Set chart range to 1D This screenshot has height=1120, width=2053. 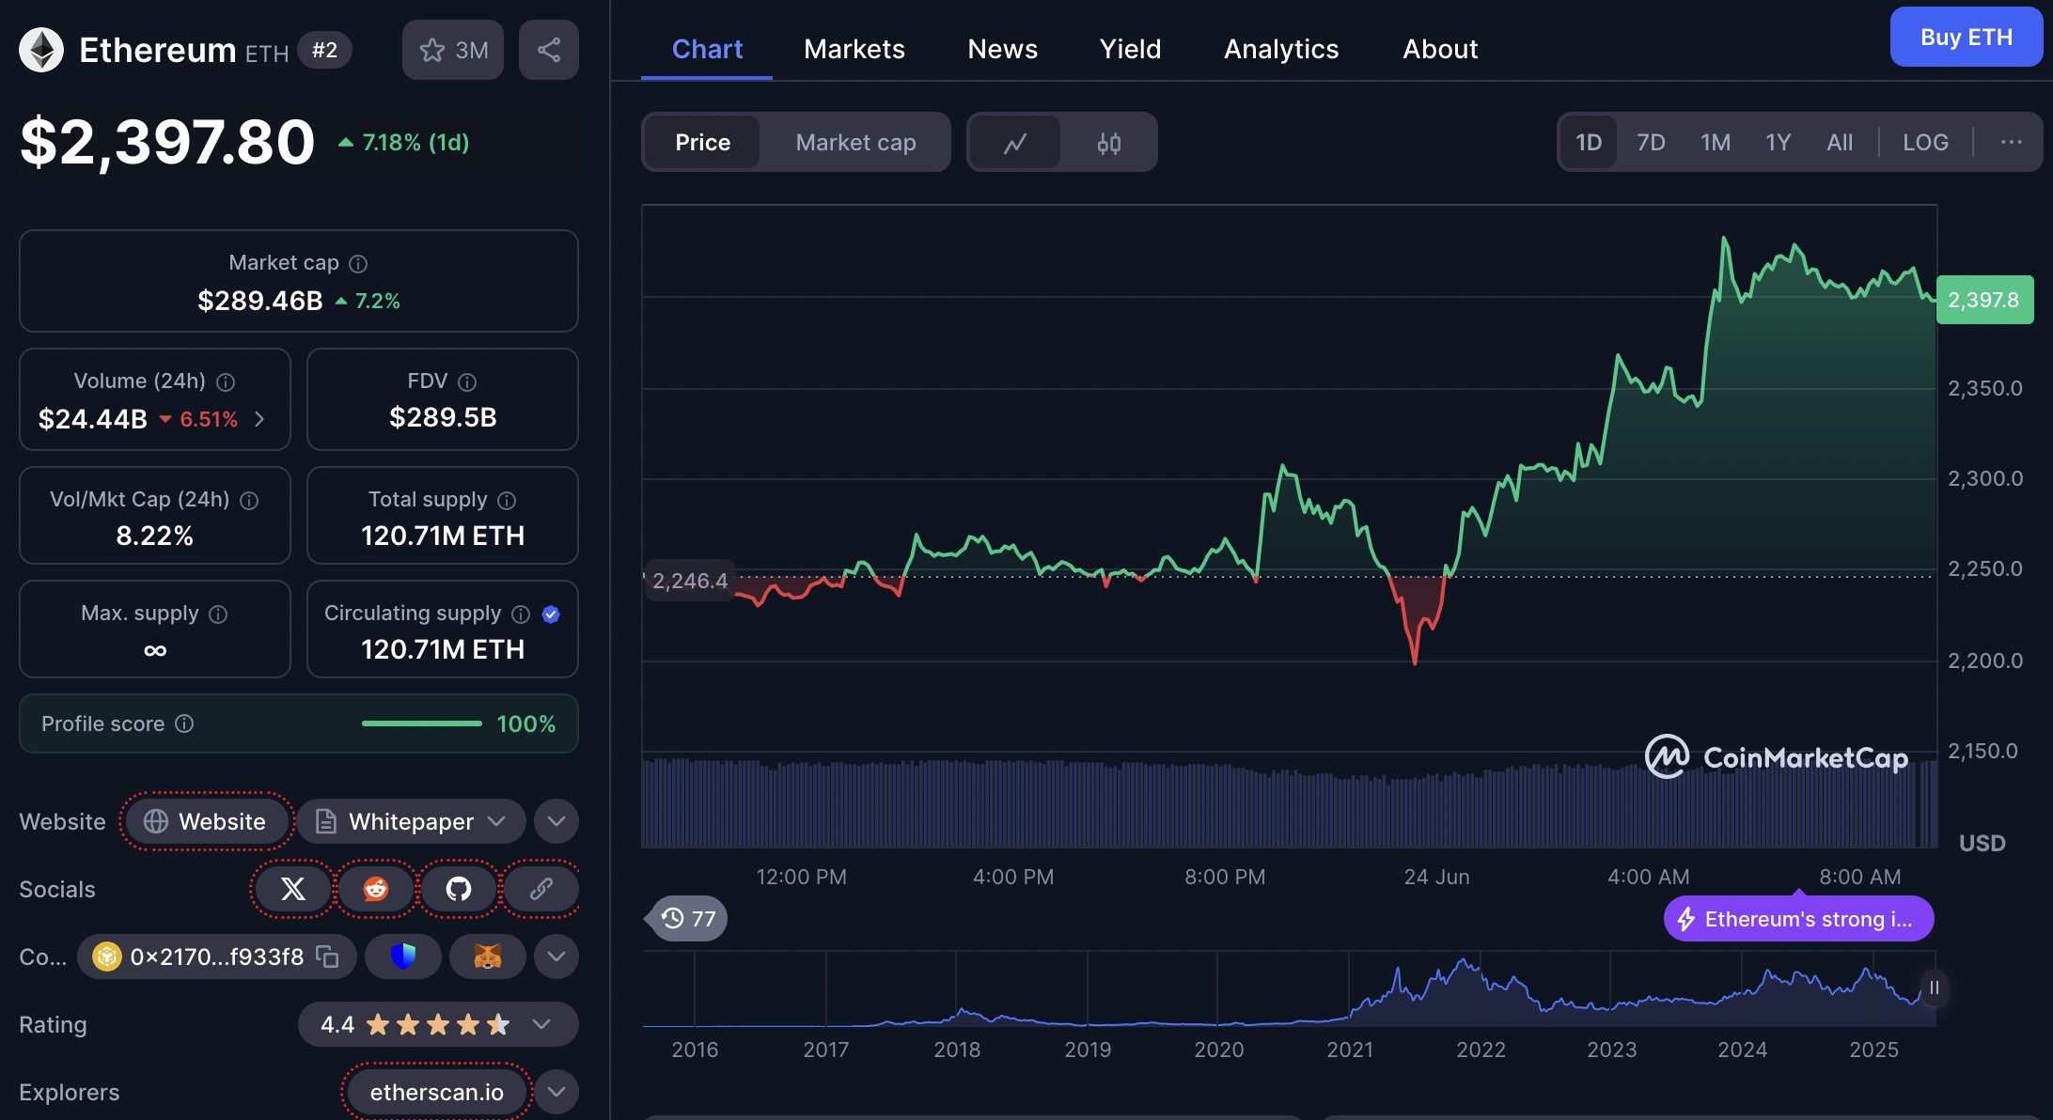[x=1589, y=143]
